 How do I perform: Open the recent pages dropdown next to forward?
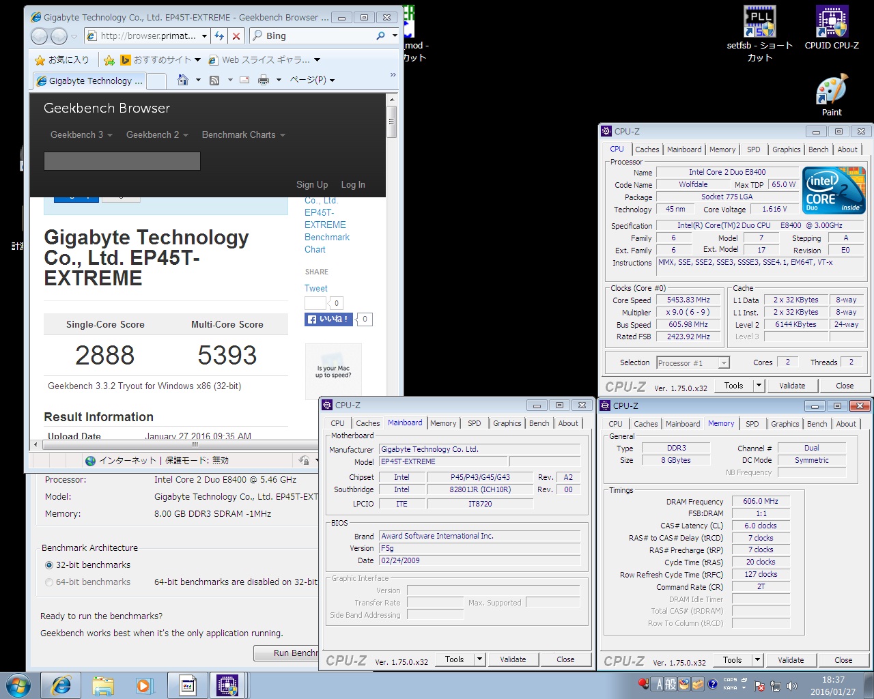tap(74, 36)
